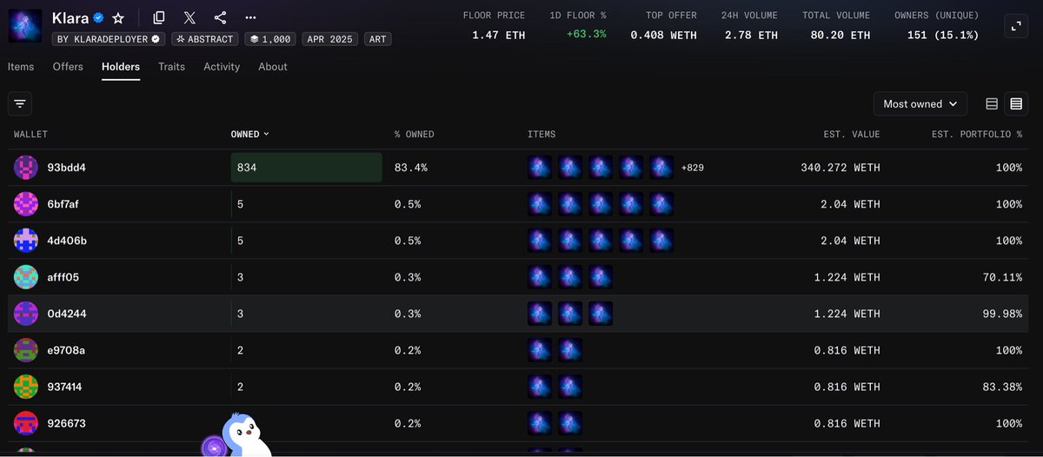Open wallet e9708a avatar
The width and height of the screenshot is (1043, 457).
[26, 350]
